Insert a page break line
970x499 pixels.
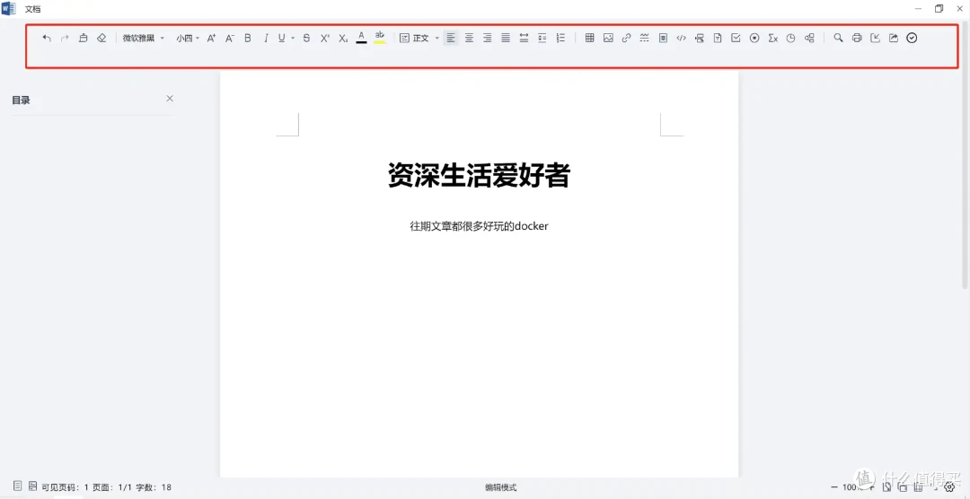tap(645, 39)
